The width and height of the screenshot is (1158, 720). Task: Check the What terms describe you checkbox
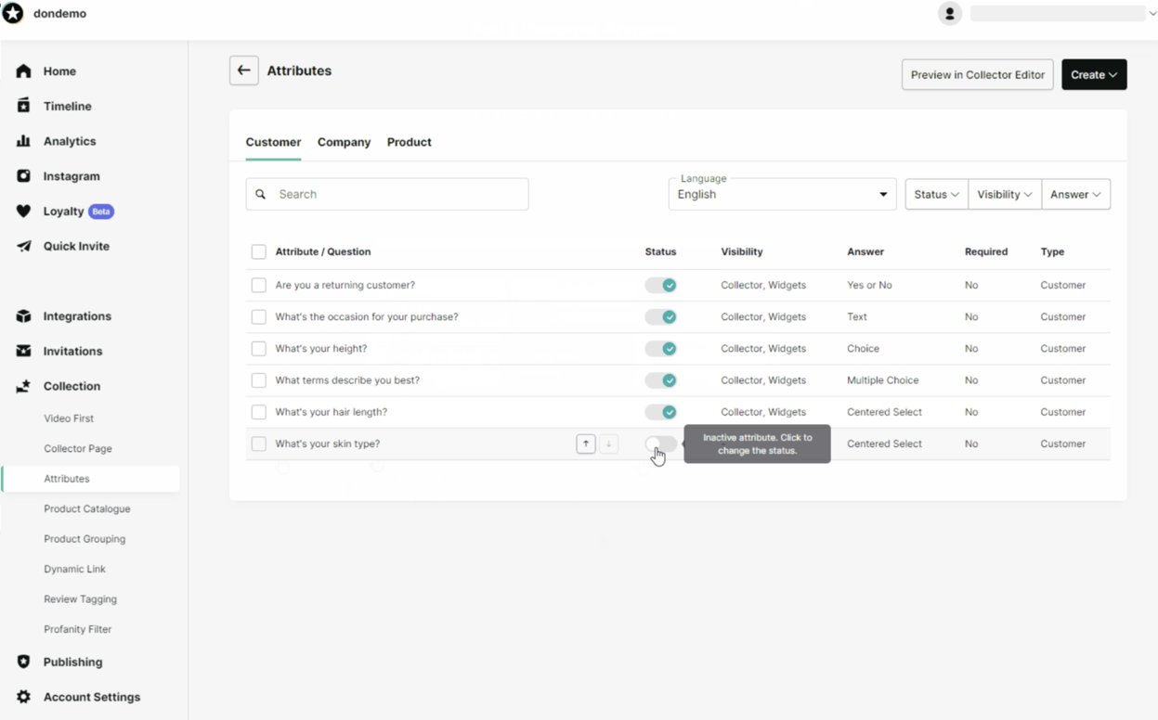[x=259, y=380]
